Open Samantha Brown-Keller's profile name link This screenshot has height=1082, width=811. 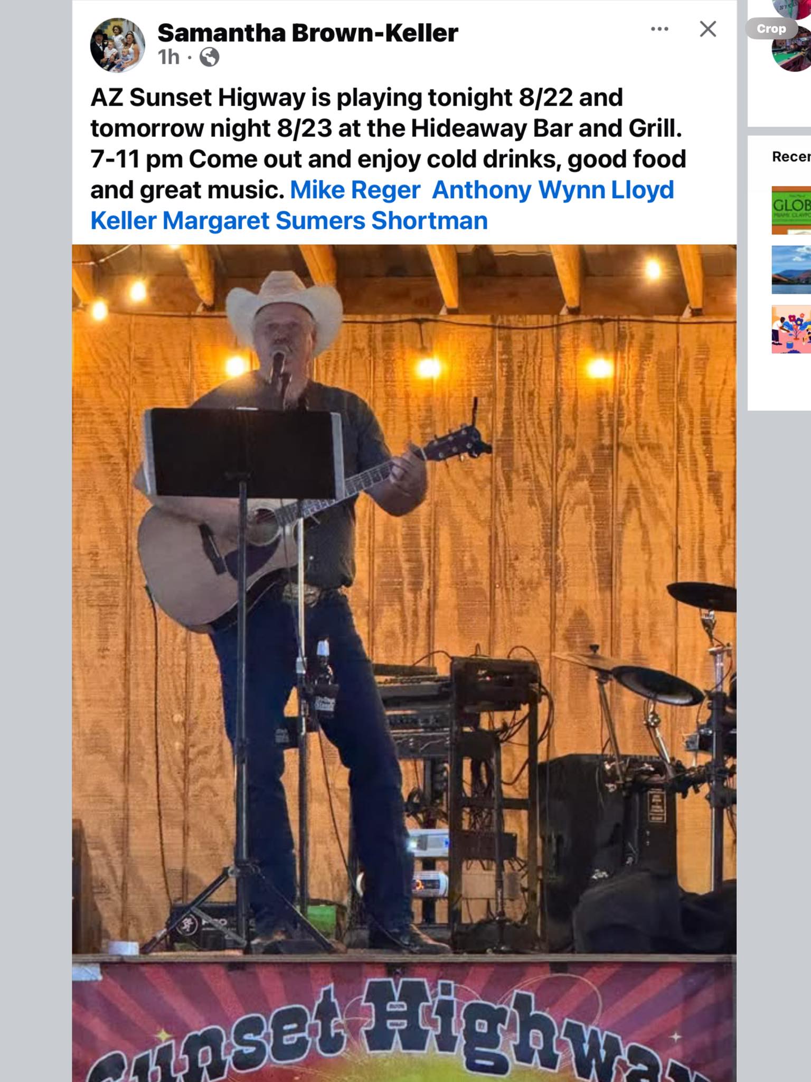(x=307, y=33)
